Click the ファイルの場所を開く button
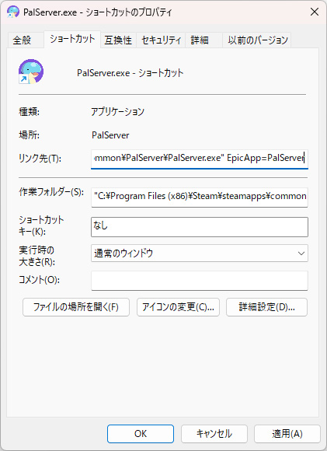 click(x=76, y=307)
